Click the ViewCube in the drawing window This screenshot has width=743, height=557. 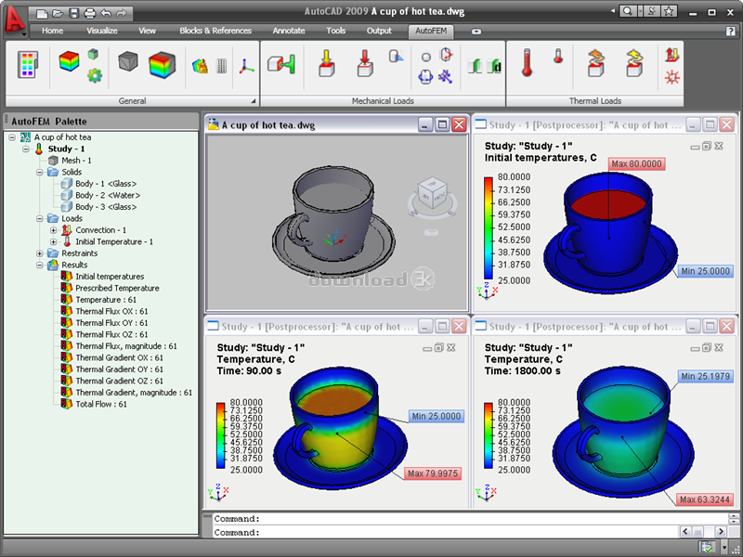(432, 193)
